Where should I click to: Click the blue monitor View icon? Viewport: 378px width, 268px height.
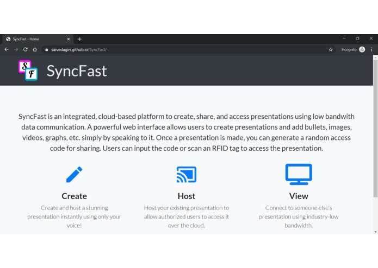click(x=299, y=175)
